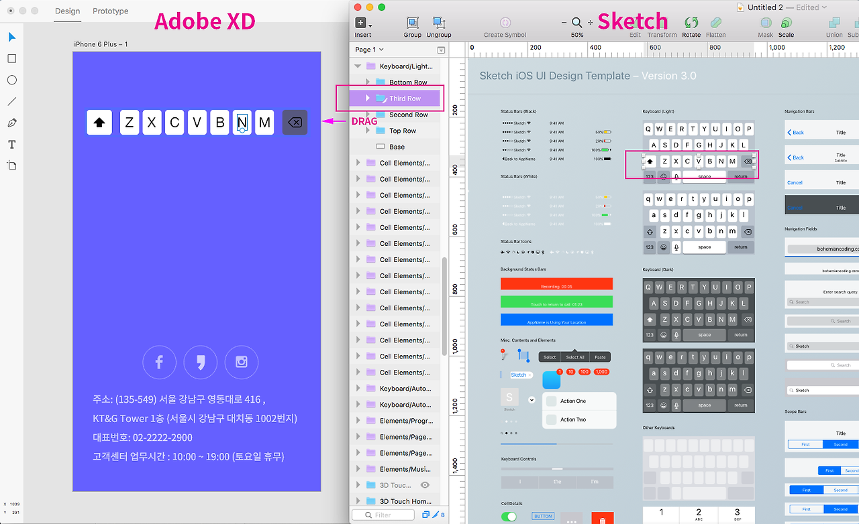Viewport: 859px width, 524px height.
Task: Click the round chevron-down button on the canvas
Action: (x=532, y=400)
